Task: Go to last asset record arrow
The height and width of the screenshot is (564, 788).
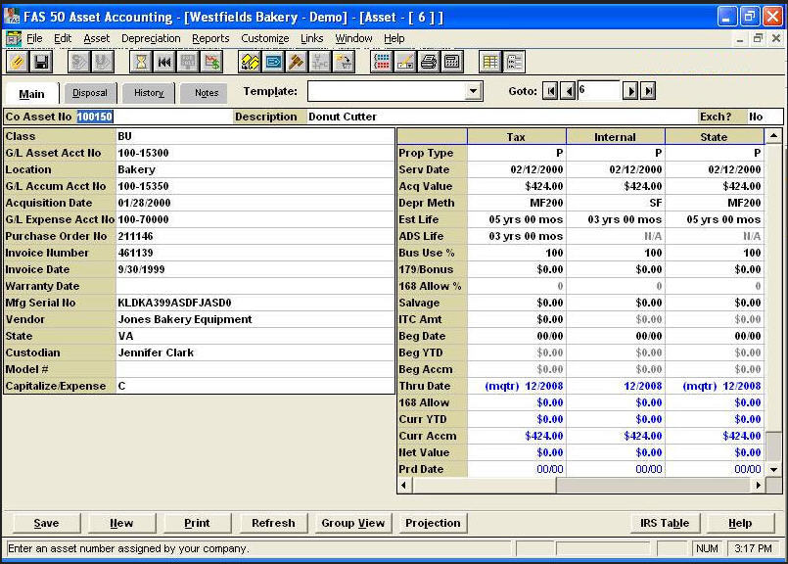Action: [648, 91]
